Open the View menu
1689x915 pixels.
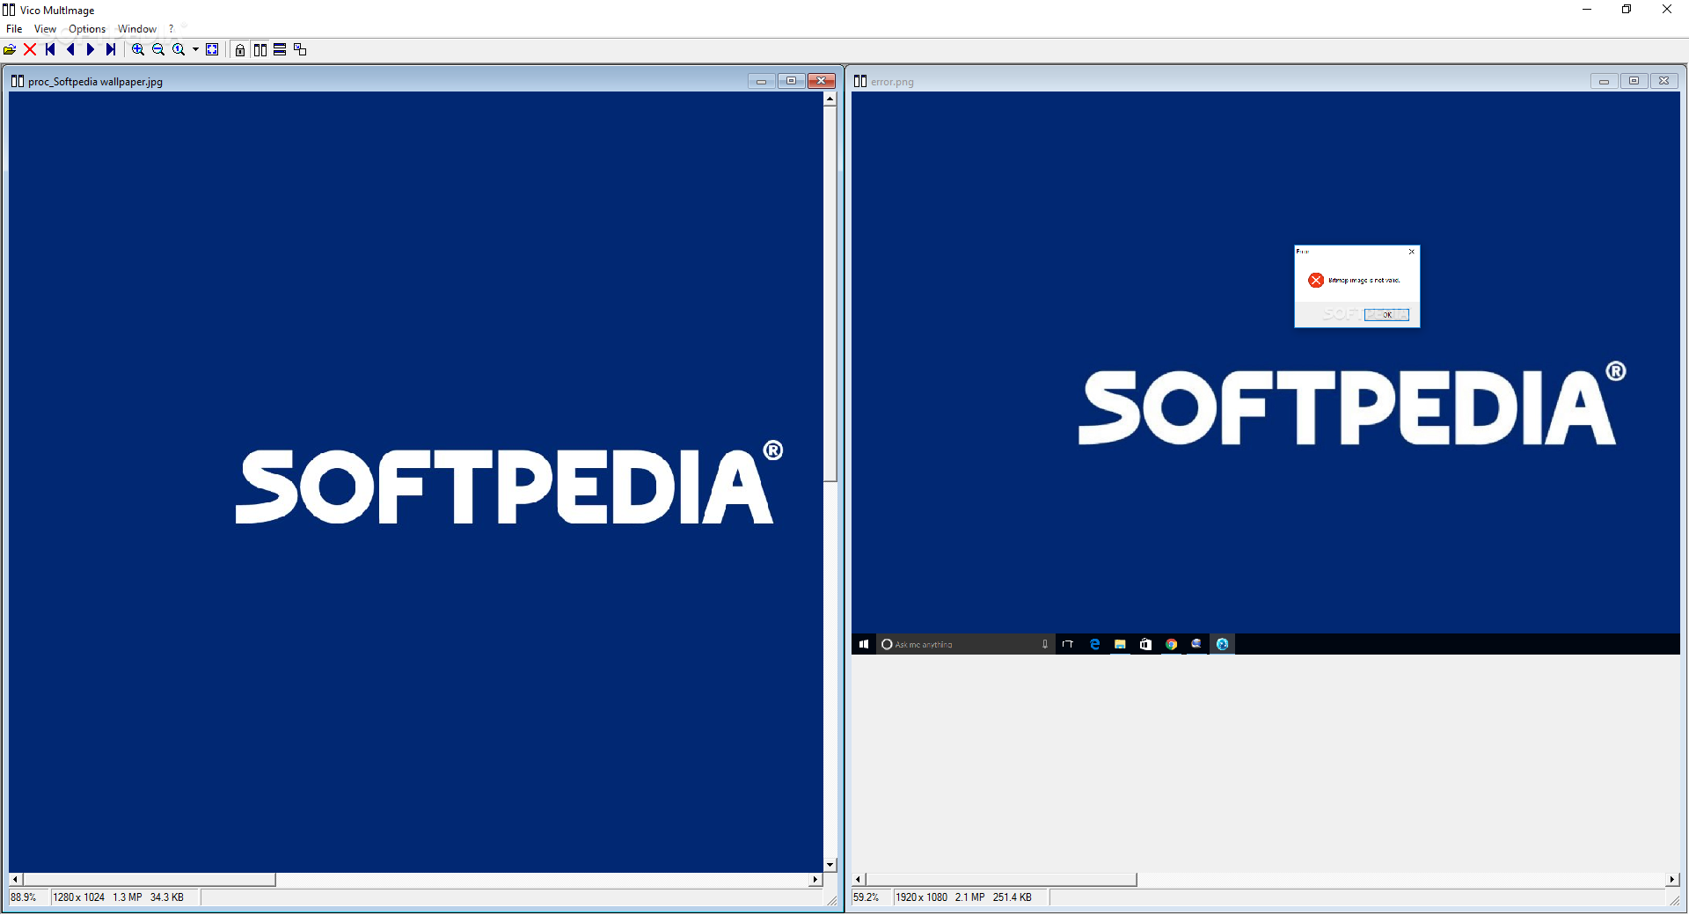point(45,29)
